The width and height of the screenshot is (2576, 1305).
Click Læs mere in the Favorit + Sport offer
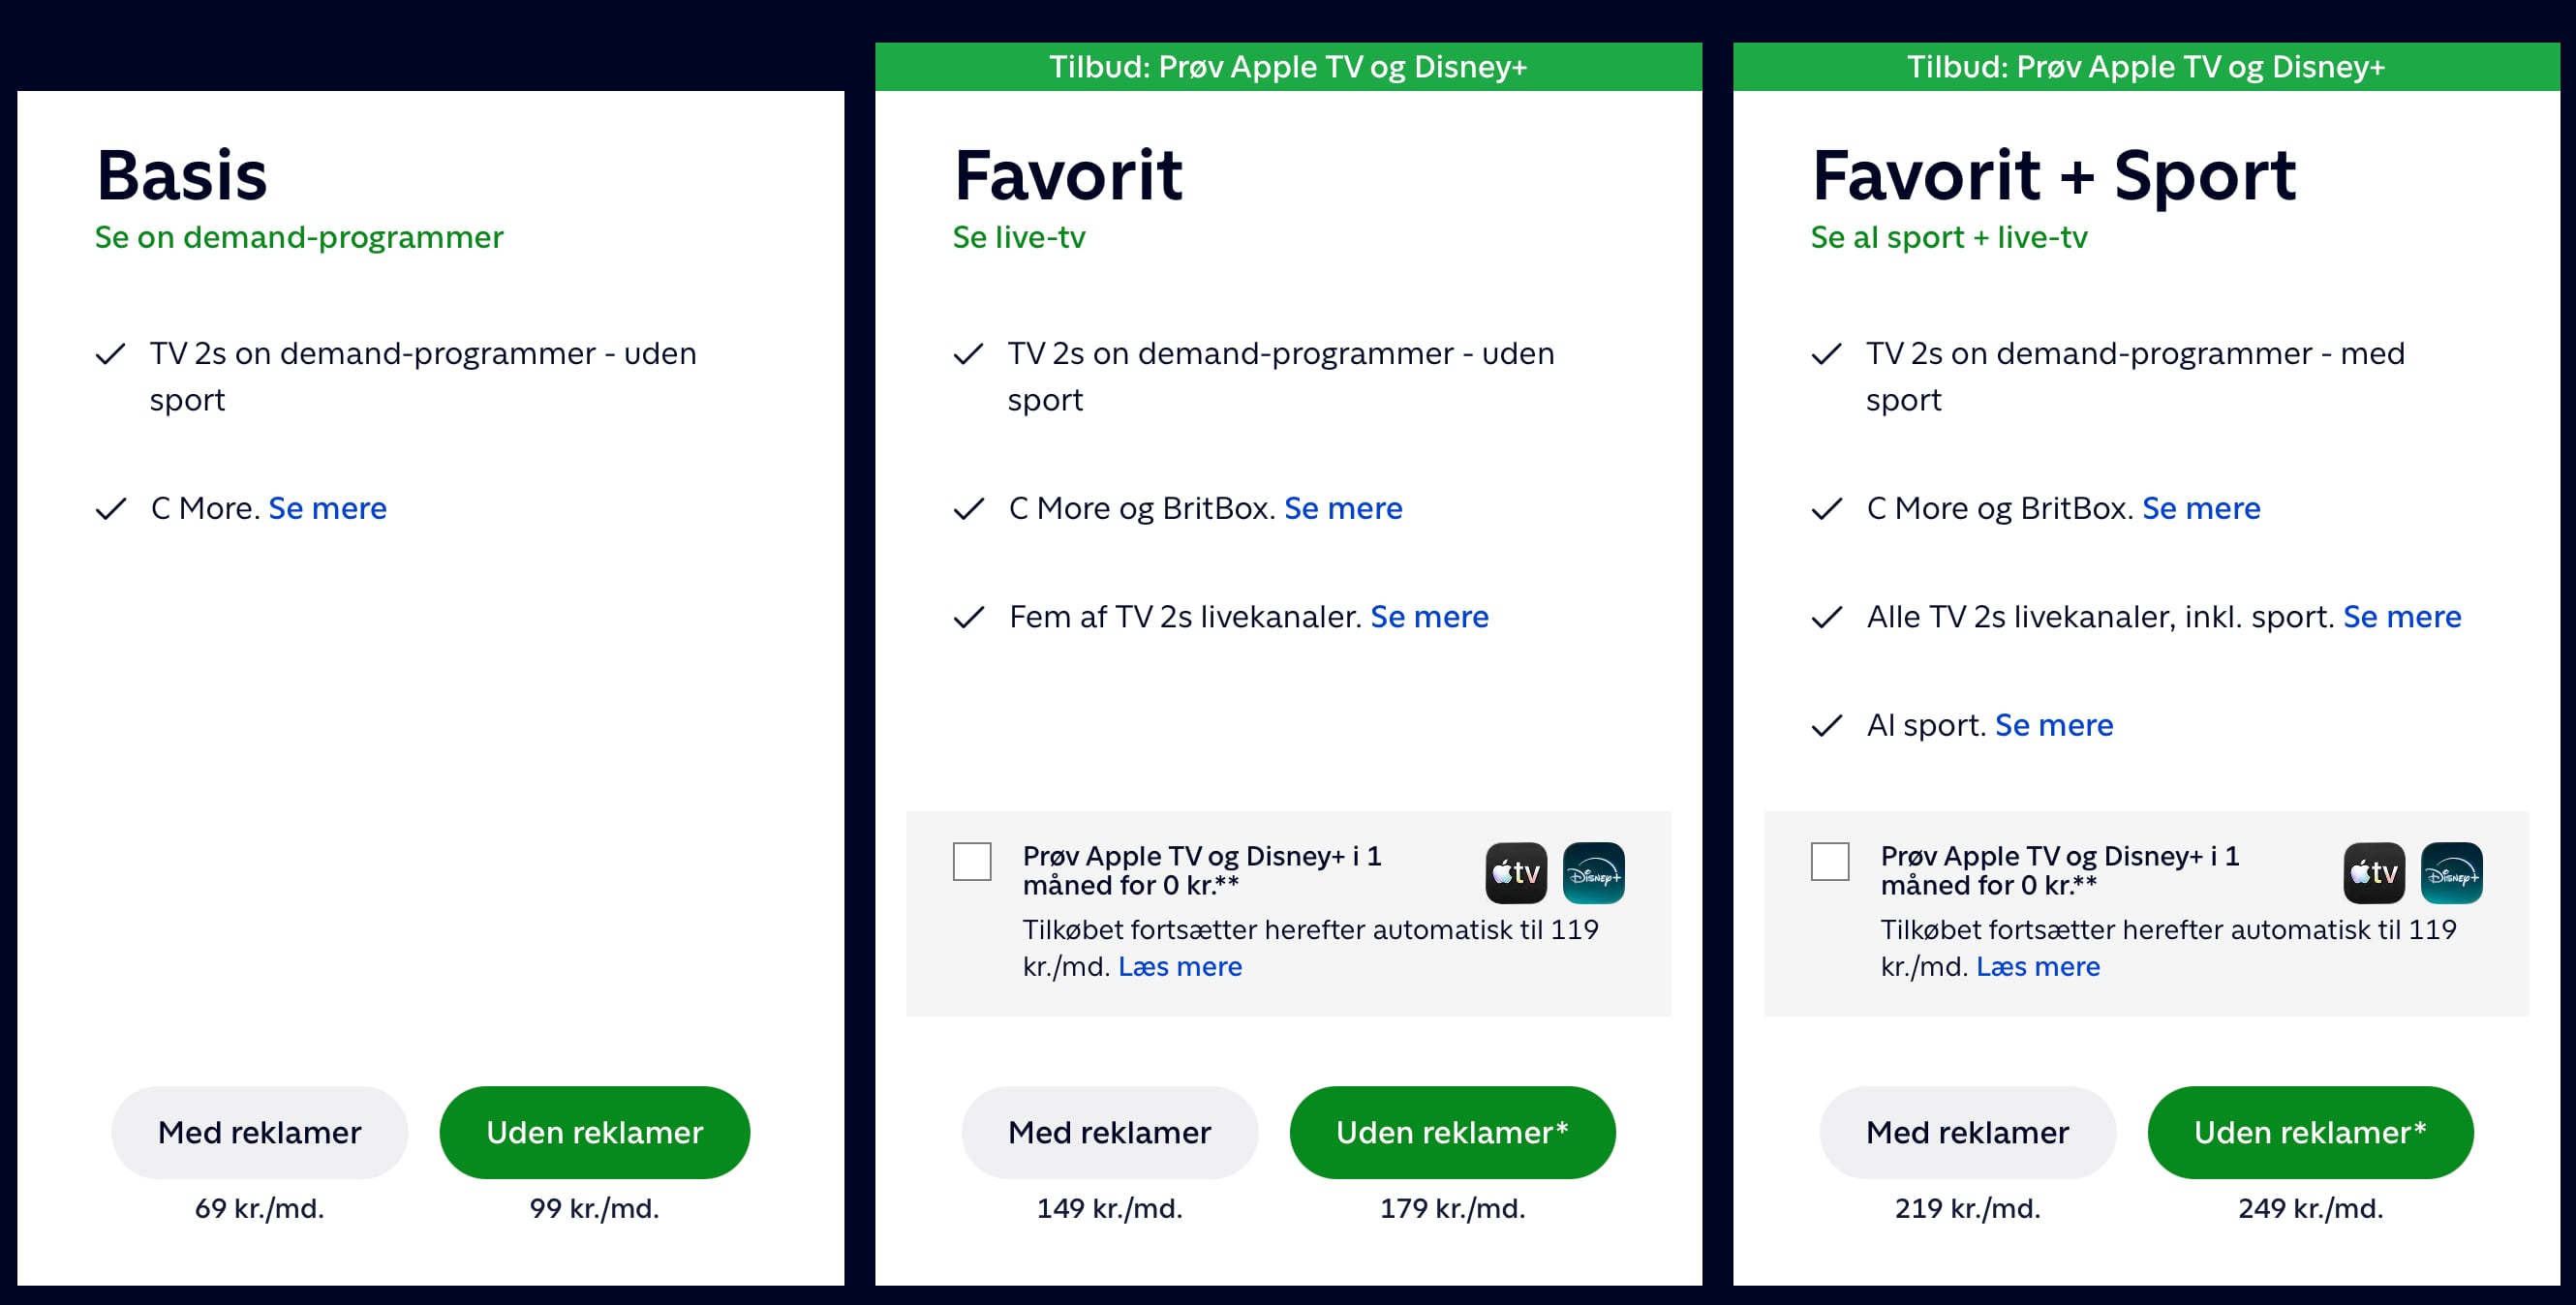pos(2038,966)
